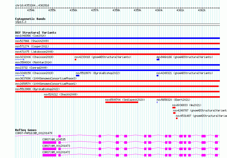Screen dimensions: 227x158
Task: Click esv3637696 (1000GenomesConsortiumPhase3) label
Action: 46,78
